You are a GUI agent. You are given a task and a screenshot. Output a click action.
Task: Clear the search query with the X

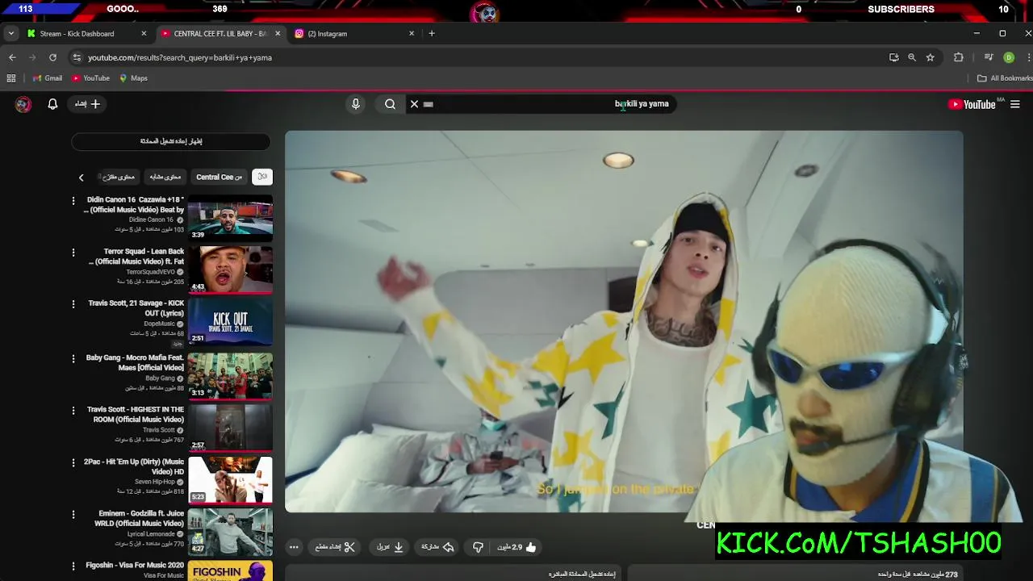pos(414,104)
